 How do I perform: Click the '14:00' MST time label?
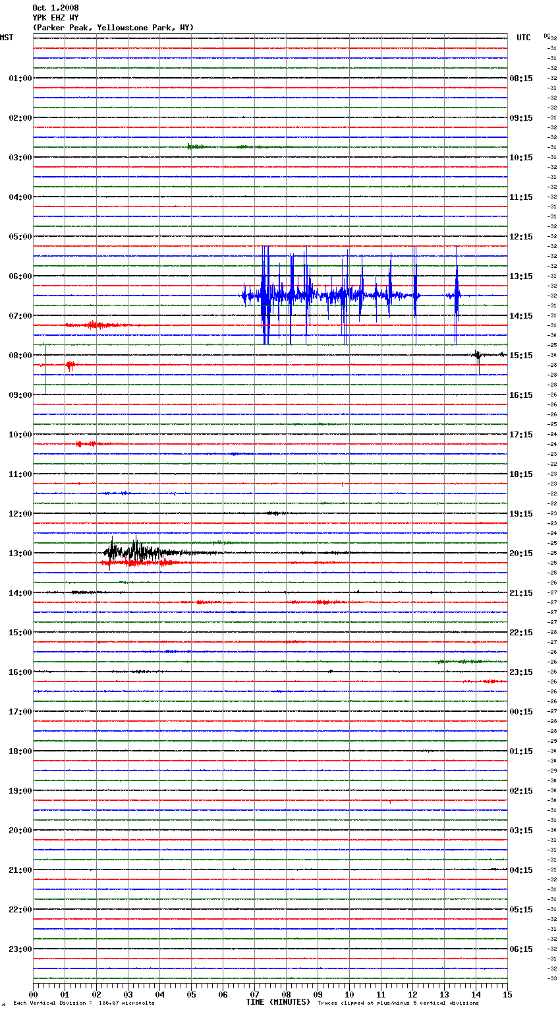(20, 593)
